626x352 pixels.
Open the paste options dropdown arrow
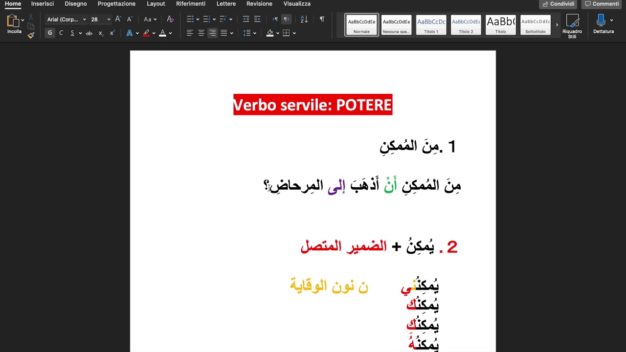tap(22, 21)
